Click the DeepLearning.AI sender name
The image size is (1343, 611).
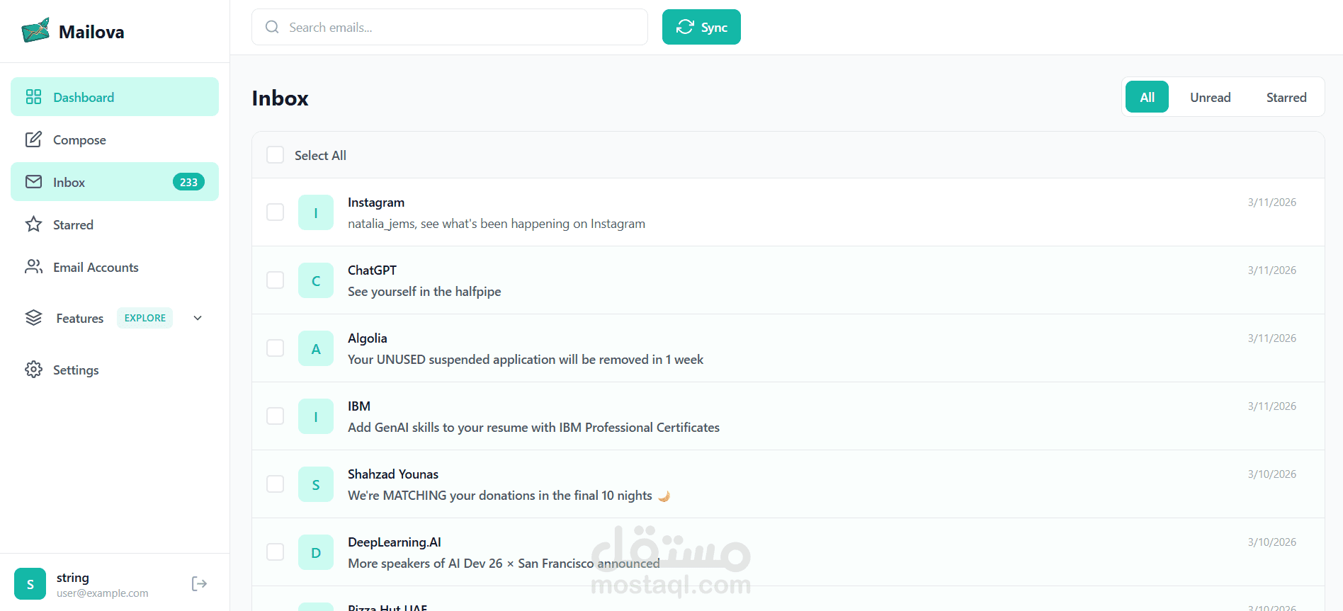[x=395, y=542]
